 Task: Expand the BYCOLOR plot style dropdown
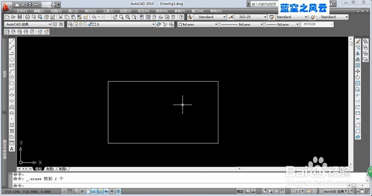tap(317, 24)
